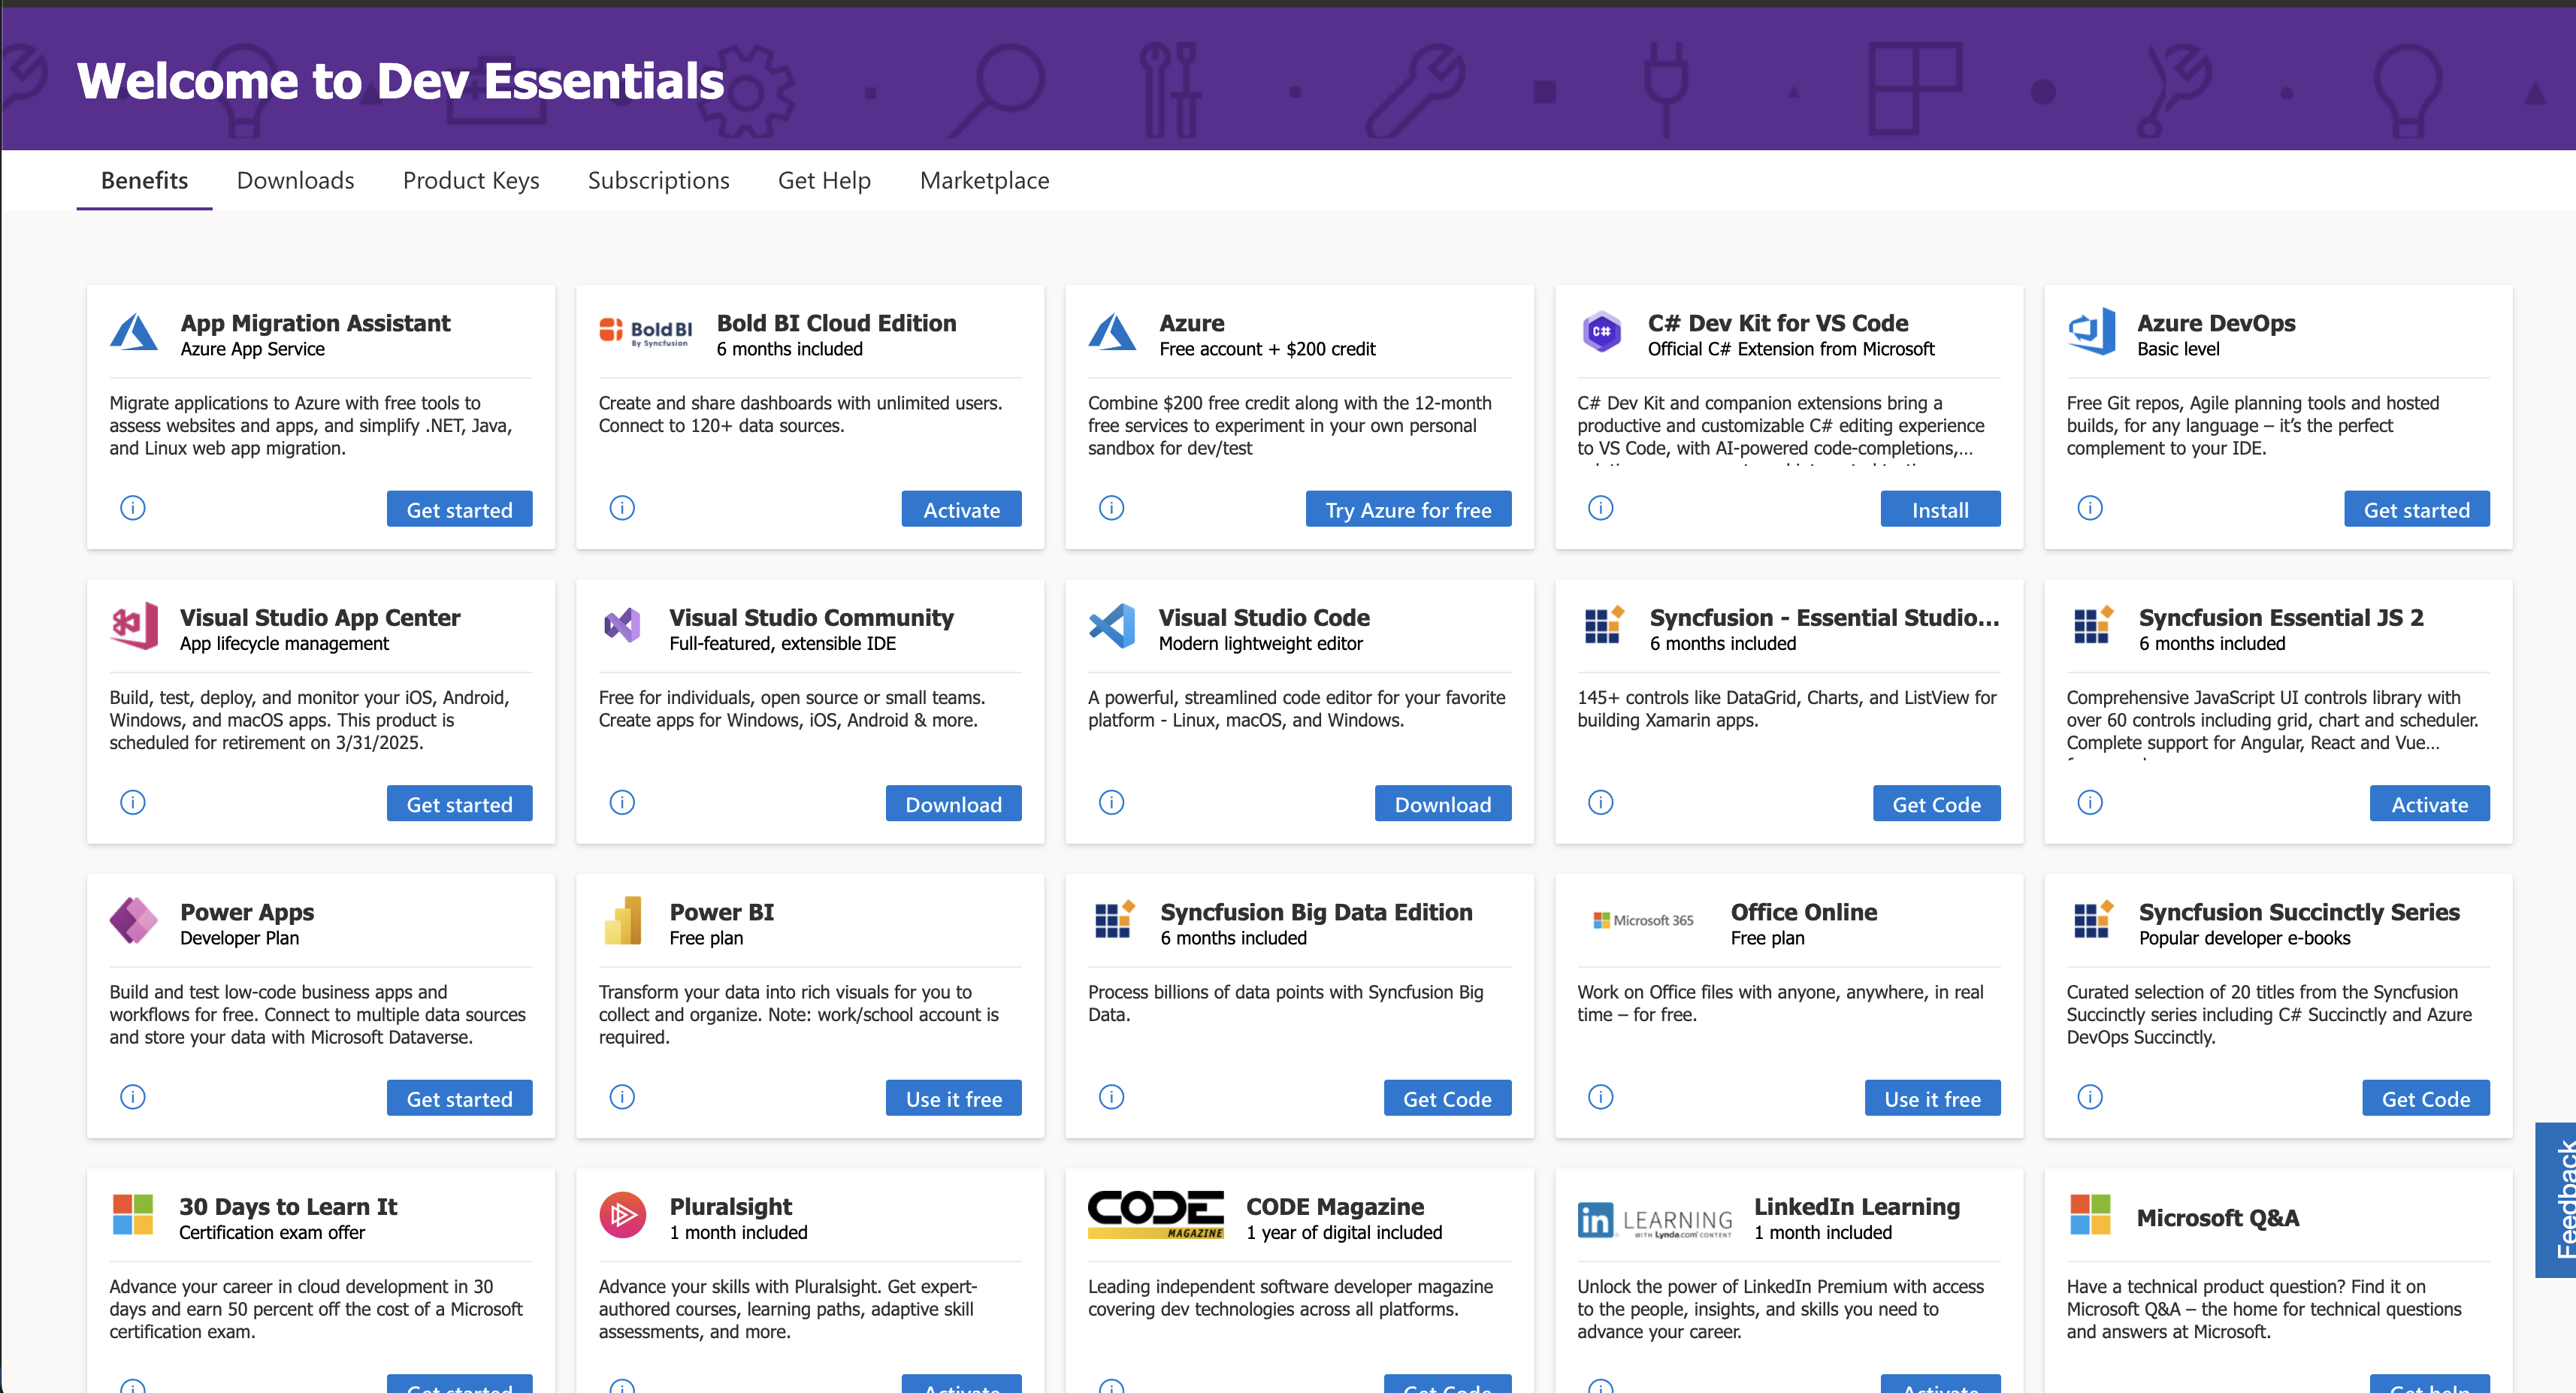Open info icon for Visual Studio Code
The height and width of the screenshot is (1393, 2576).
1112,803
